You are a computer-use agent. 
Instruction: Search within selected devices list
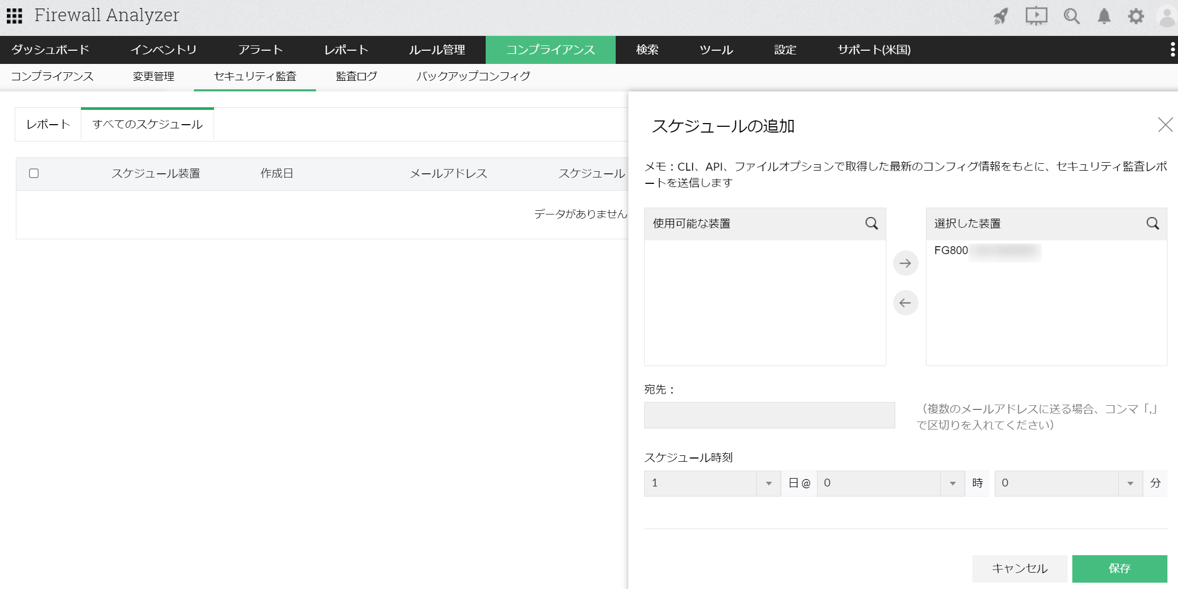click(x=1153, y=223)
